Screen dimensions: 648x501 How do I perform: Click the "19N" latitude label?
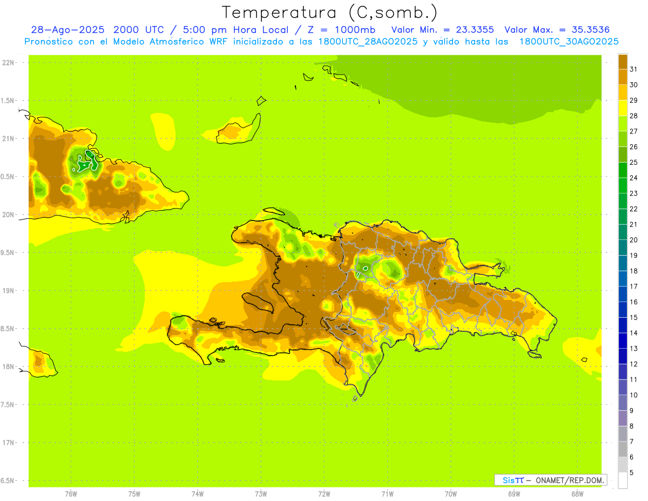coord(8,290)
